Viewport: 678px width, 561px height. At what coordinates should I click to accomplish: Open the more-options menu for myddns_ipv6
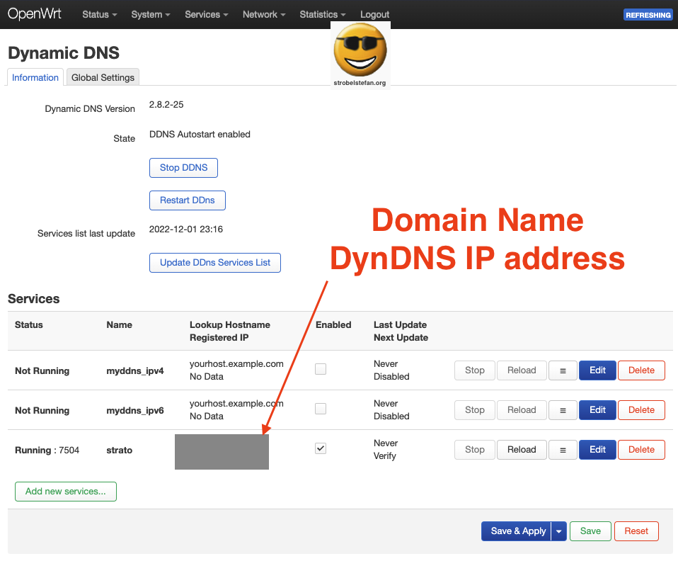pyautogui.click(x=563, y=409)
